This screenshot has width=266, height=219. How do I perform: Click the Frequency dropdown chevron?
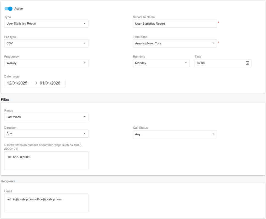tap(85, 63)
